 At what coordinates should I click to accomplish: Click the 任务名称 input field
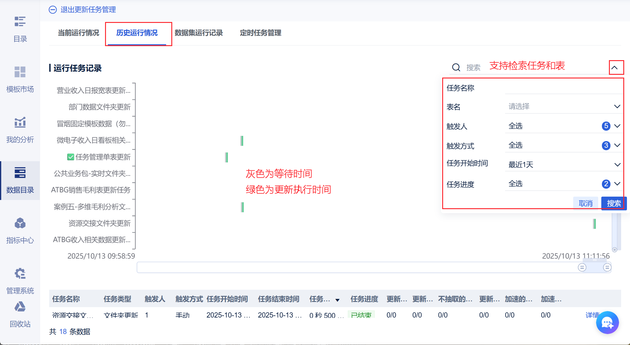point(563,88)
